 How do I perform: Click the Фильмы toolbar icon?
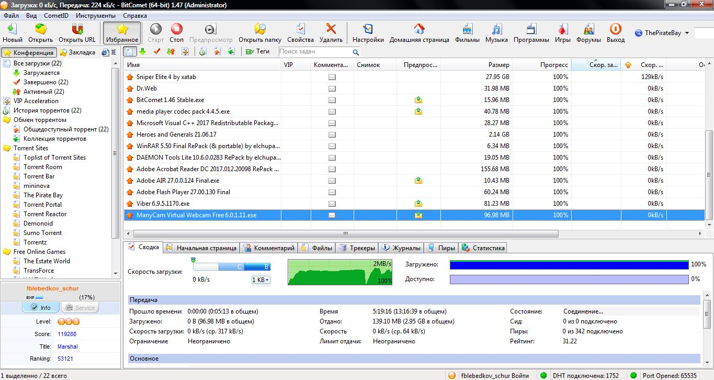[x=467, y=29]
